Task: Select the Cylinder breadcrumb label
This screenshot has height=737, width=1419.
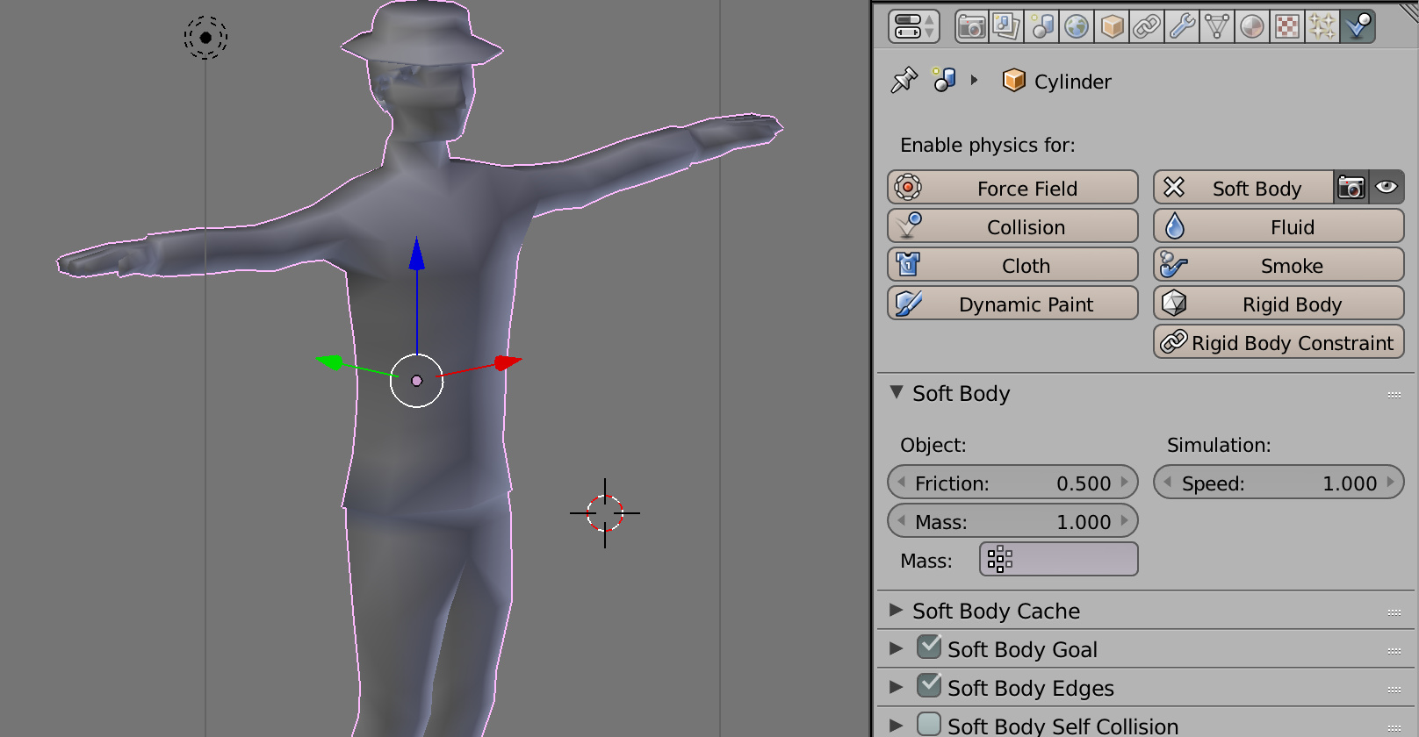Action: tap(1072, 82)
